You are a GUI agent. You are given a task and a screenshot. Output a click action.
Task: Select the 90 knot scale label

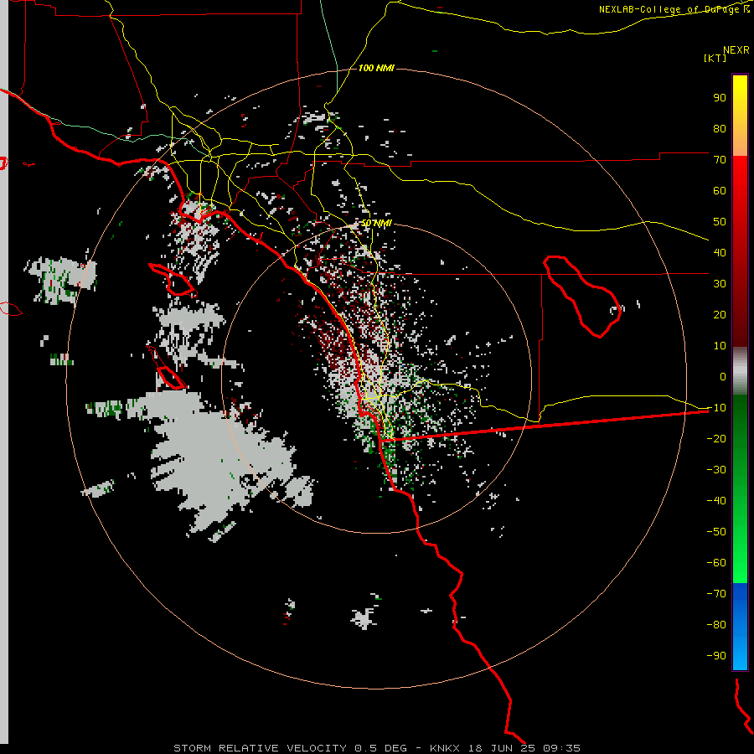point(720,98)
